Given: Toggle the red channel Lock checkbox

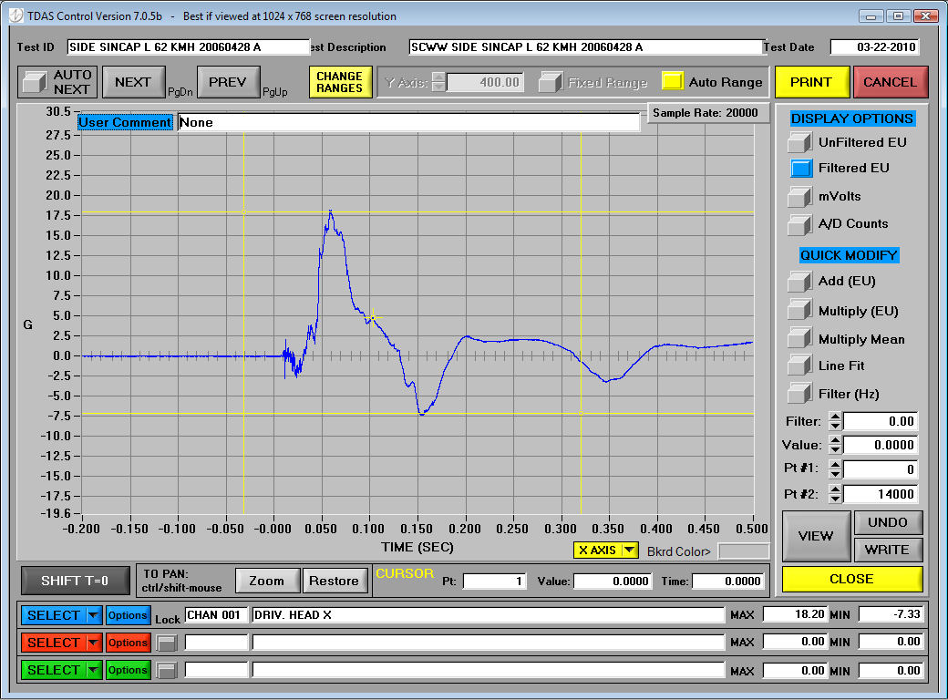Looking at the screenshot, I should pos(166,643).
